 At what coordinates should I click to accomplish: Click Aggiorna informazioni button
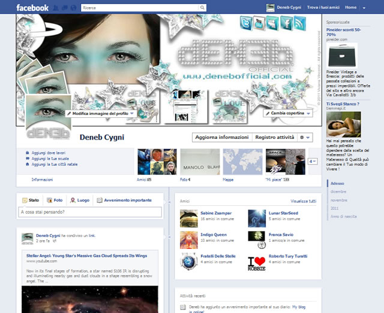click(222, 137)
